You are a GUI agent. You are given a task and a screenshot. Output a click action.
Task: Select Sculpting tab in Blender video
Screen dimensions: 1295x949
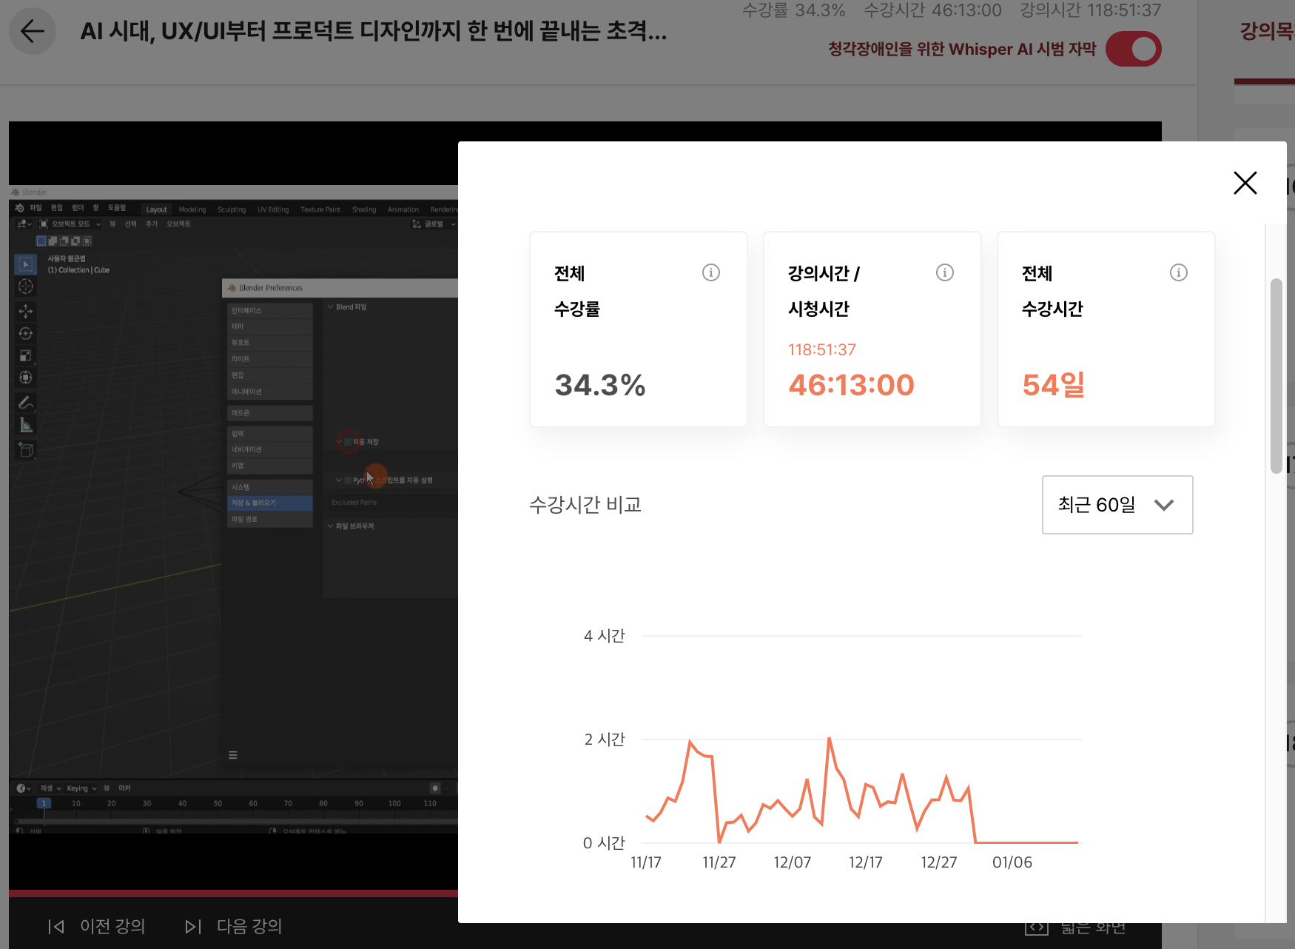[x=232, y=209]
